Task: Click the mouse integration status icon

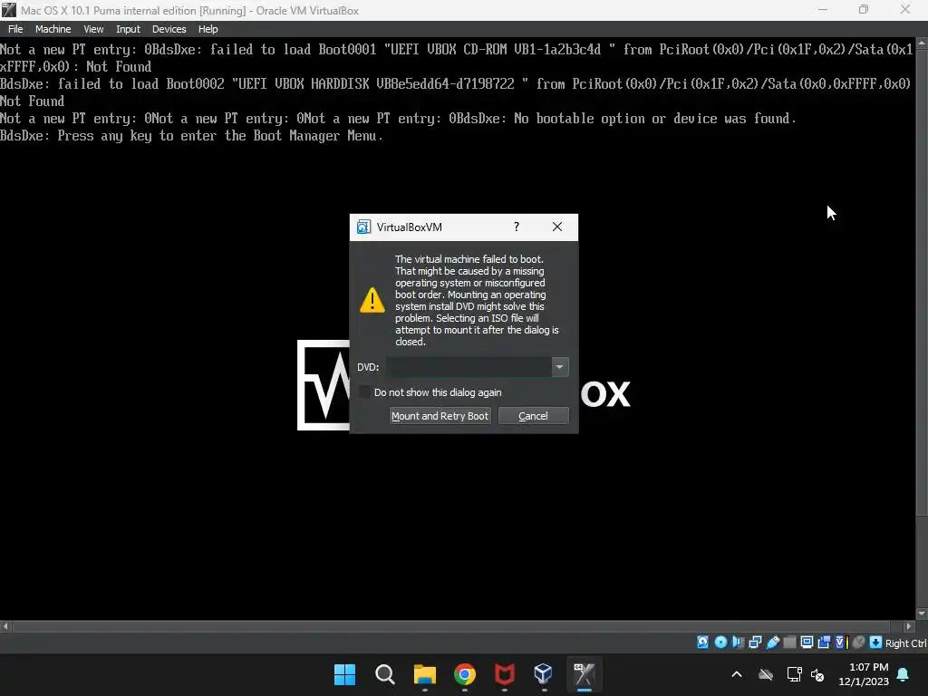Action: [x=859, y=643]
